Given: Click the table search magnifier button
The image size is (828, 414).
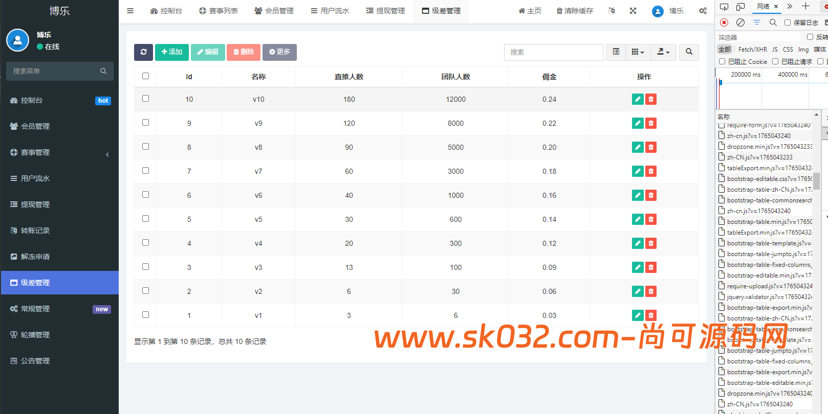Looking at the screenshot, I should click(x=689, y=52).
